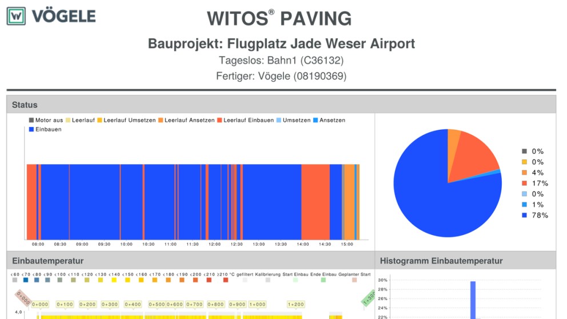Click the Ansetzen legend marker
Image resolution: width=567 pixels, height=319 pixels.
(316, 121)
